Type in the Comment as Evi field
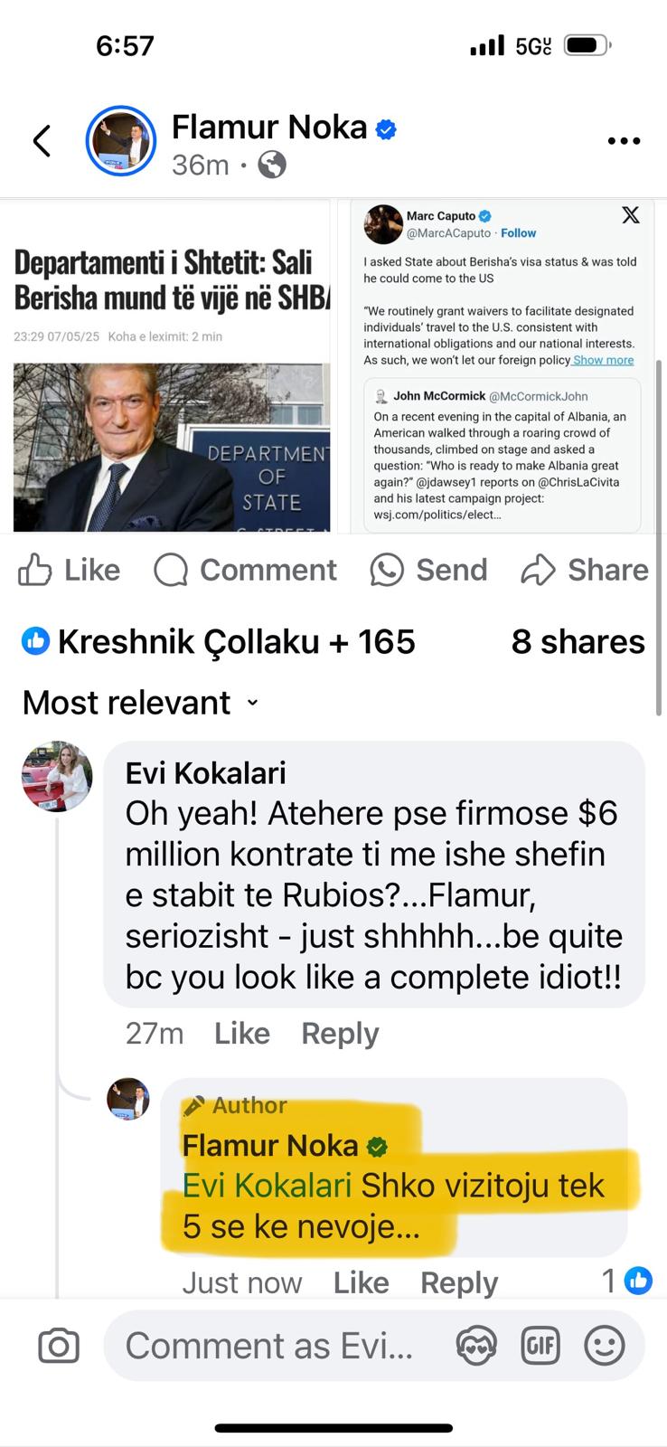Screen dimensions: 667x1447 coord(269,1346)
